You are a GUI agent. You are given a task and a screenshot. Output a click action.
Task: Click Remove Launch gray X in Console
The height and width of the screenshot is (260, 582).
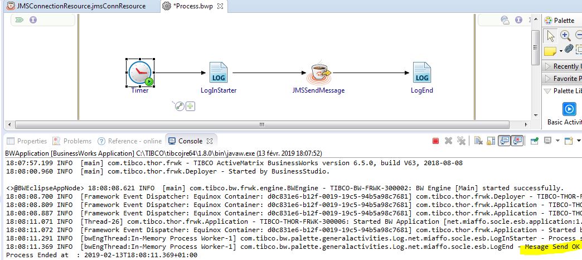448,141
